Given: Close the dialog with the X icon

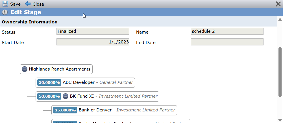Looking at the screenshot, I should 278,4.
